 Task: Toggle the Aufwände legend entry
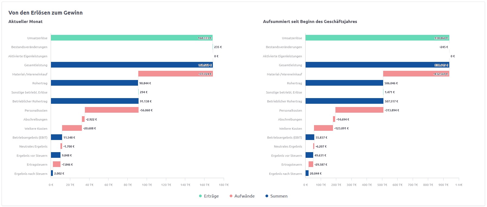(x=242, y=196)
